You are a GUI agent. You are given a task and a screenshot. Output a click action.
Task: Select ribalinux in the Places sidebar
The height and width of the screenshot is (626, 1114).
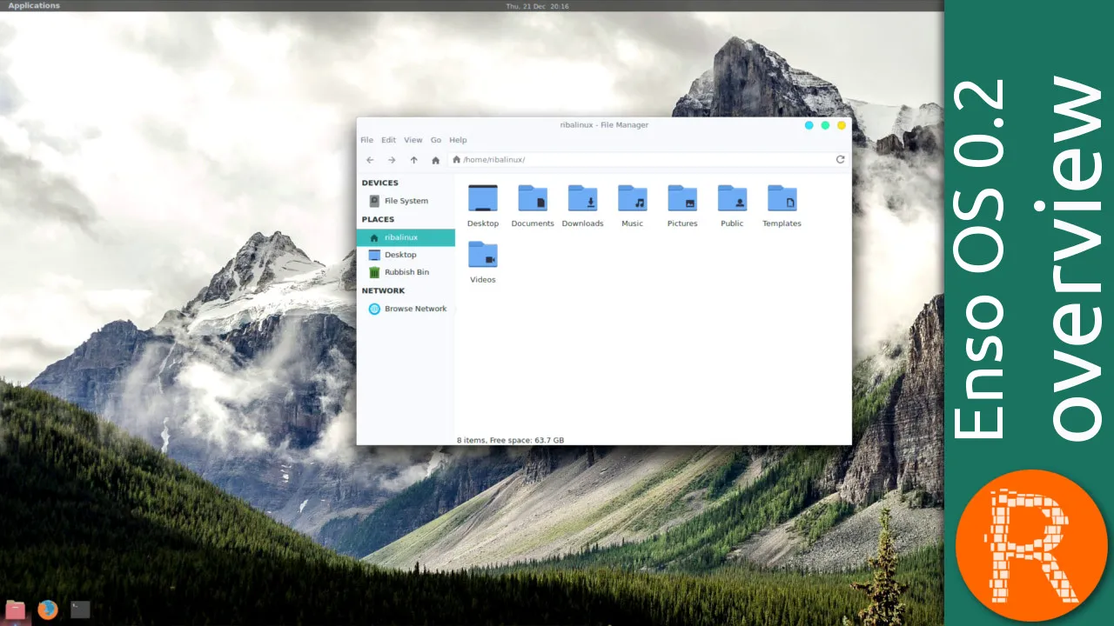coord(406,237)
